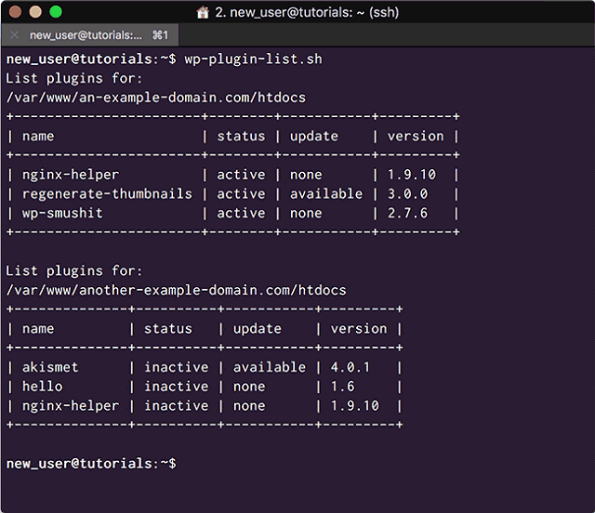Click version 2.7.6 of wp-smushit
This screenshot has height=513, width=595.
(407, 213)
